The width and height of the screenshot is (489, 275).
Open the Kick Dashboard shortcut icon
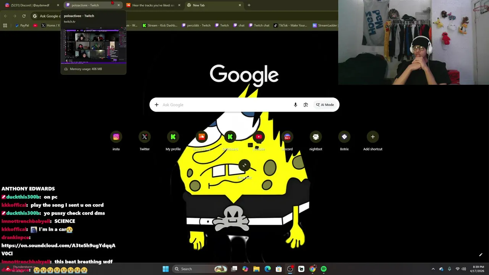point(230,137)
